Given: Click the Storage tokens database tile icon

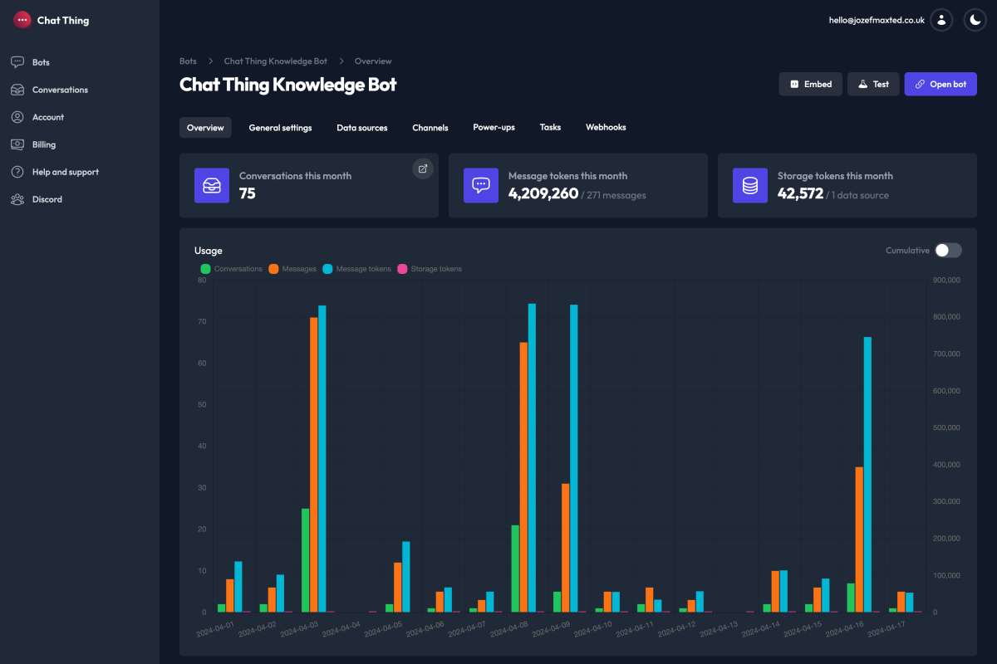Looking at the screenshot, I should (750, 185).
